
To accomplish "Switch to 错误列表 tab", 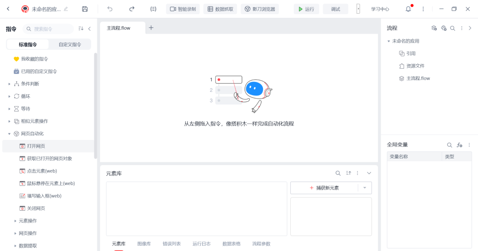I will coord(172,243).
